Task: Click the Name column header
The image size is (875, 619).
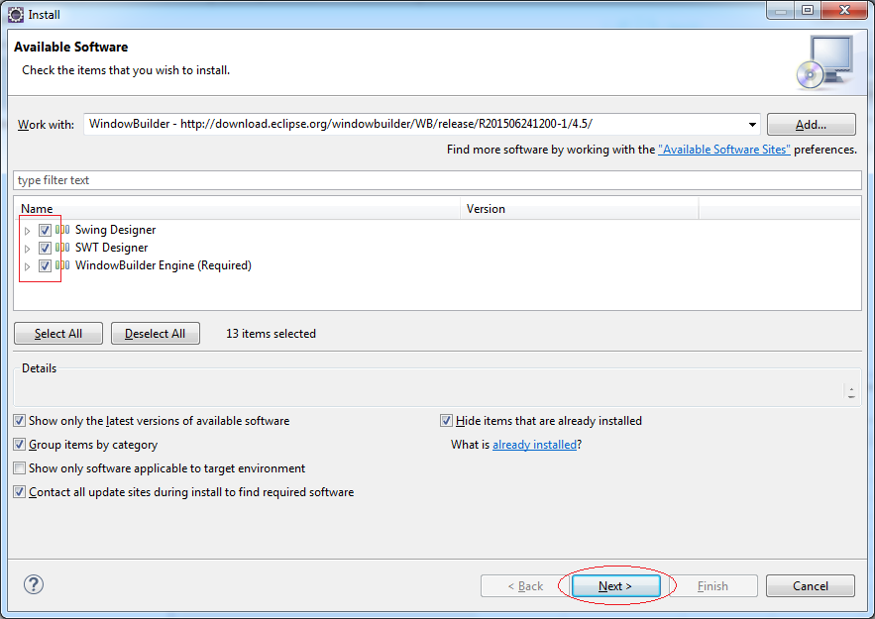Action: click(x=237, y=209)
